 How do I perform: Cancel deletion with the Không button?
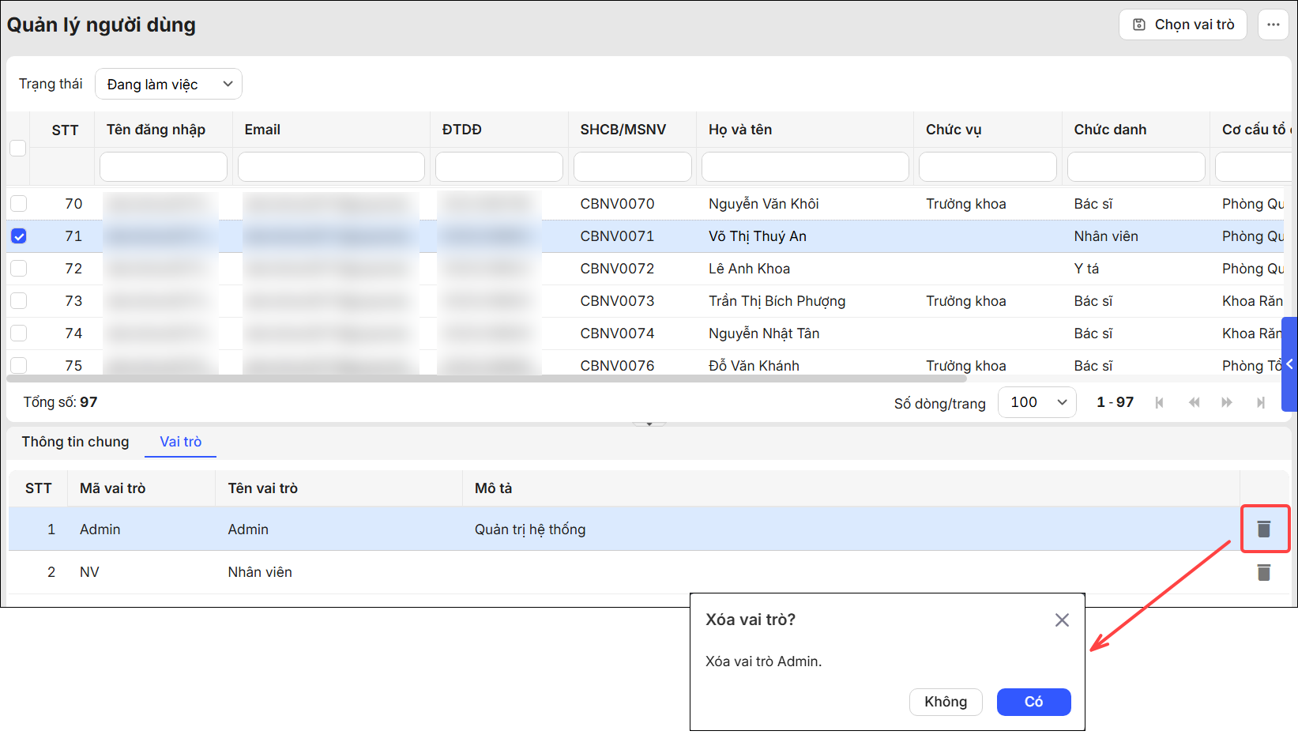coord(946,702)
